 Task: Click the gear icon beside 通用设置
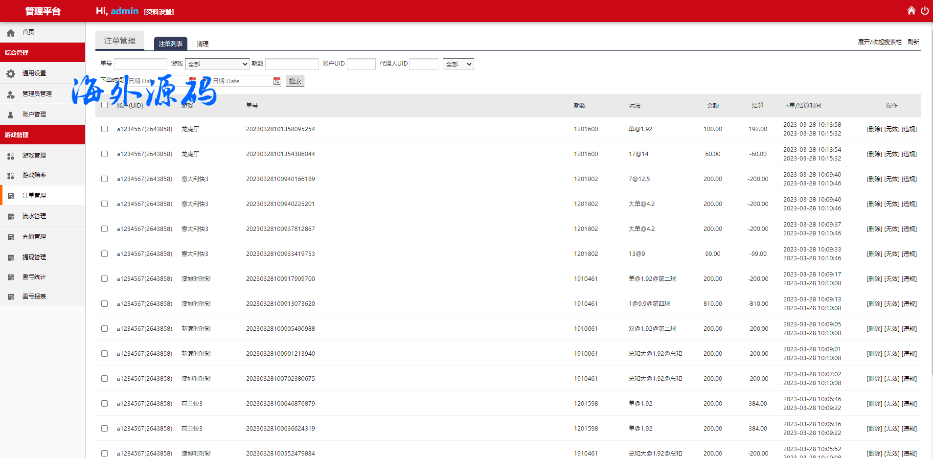tap(11, 73)
